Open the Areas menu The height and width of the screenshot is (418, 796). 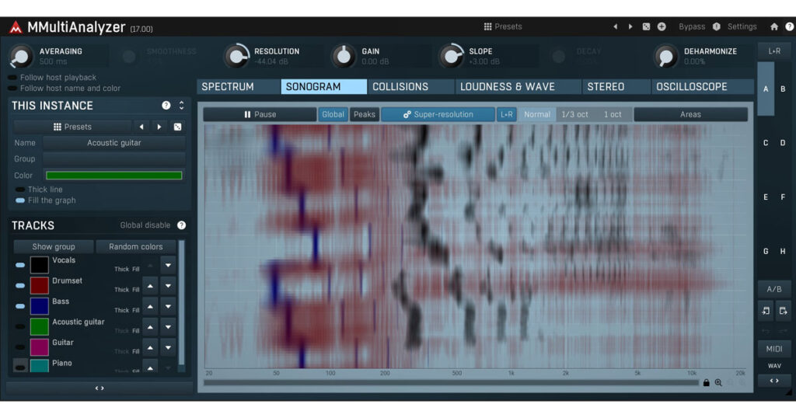coord(690,115)
